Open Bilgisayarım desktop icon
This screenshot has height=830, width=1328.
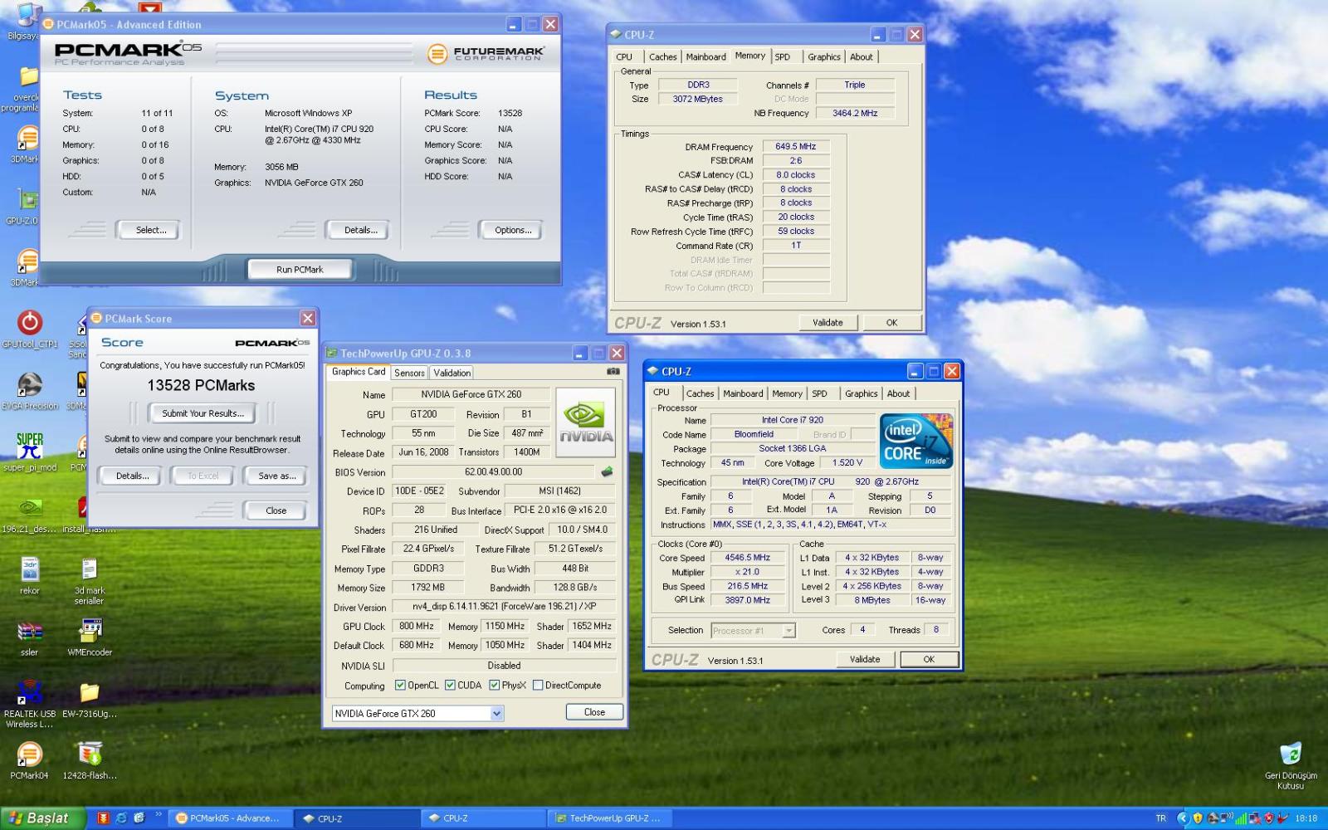[x=23, y=22]
